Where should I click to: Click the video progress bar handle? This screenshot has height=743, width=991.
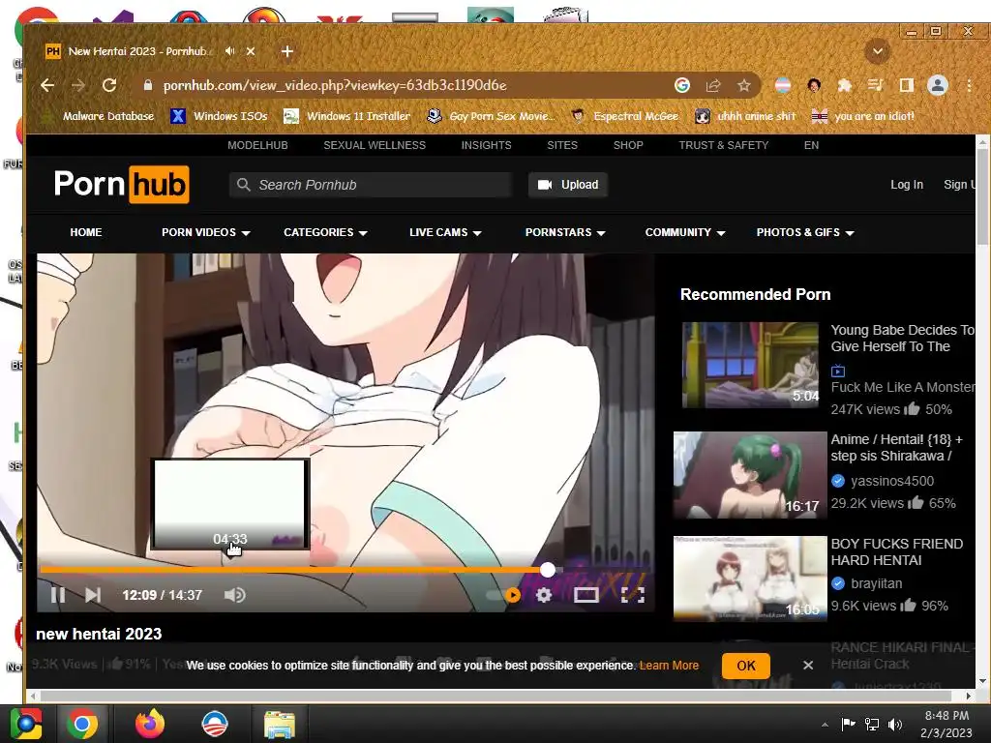(x=548, y=571)
